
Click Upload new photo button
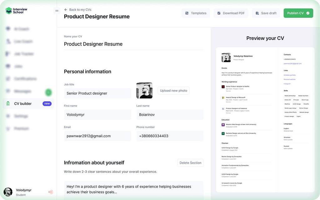coord(173,91)
